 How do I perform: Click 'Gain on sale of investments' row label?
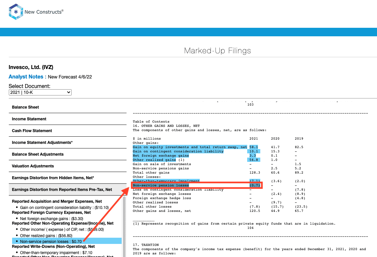[x=162, y=164]
